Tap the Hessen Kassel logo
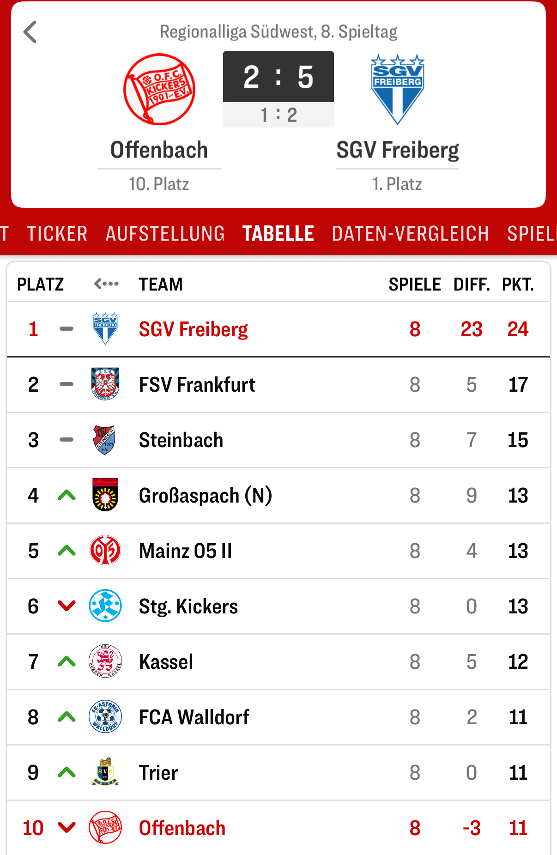This screenshot has height=855, width=557. click(x=105, y=661)
